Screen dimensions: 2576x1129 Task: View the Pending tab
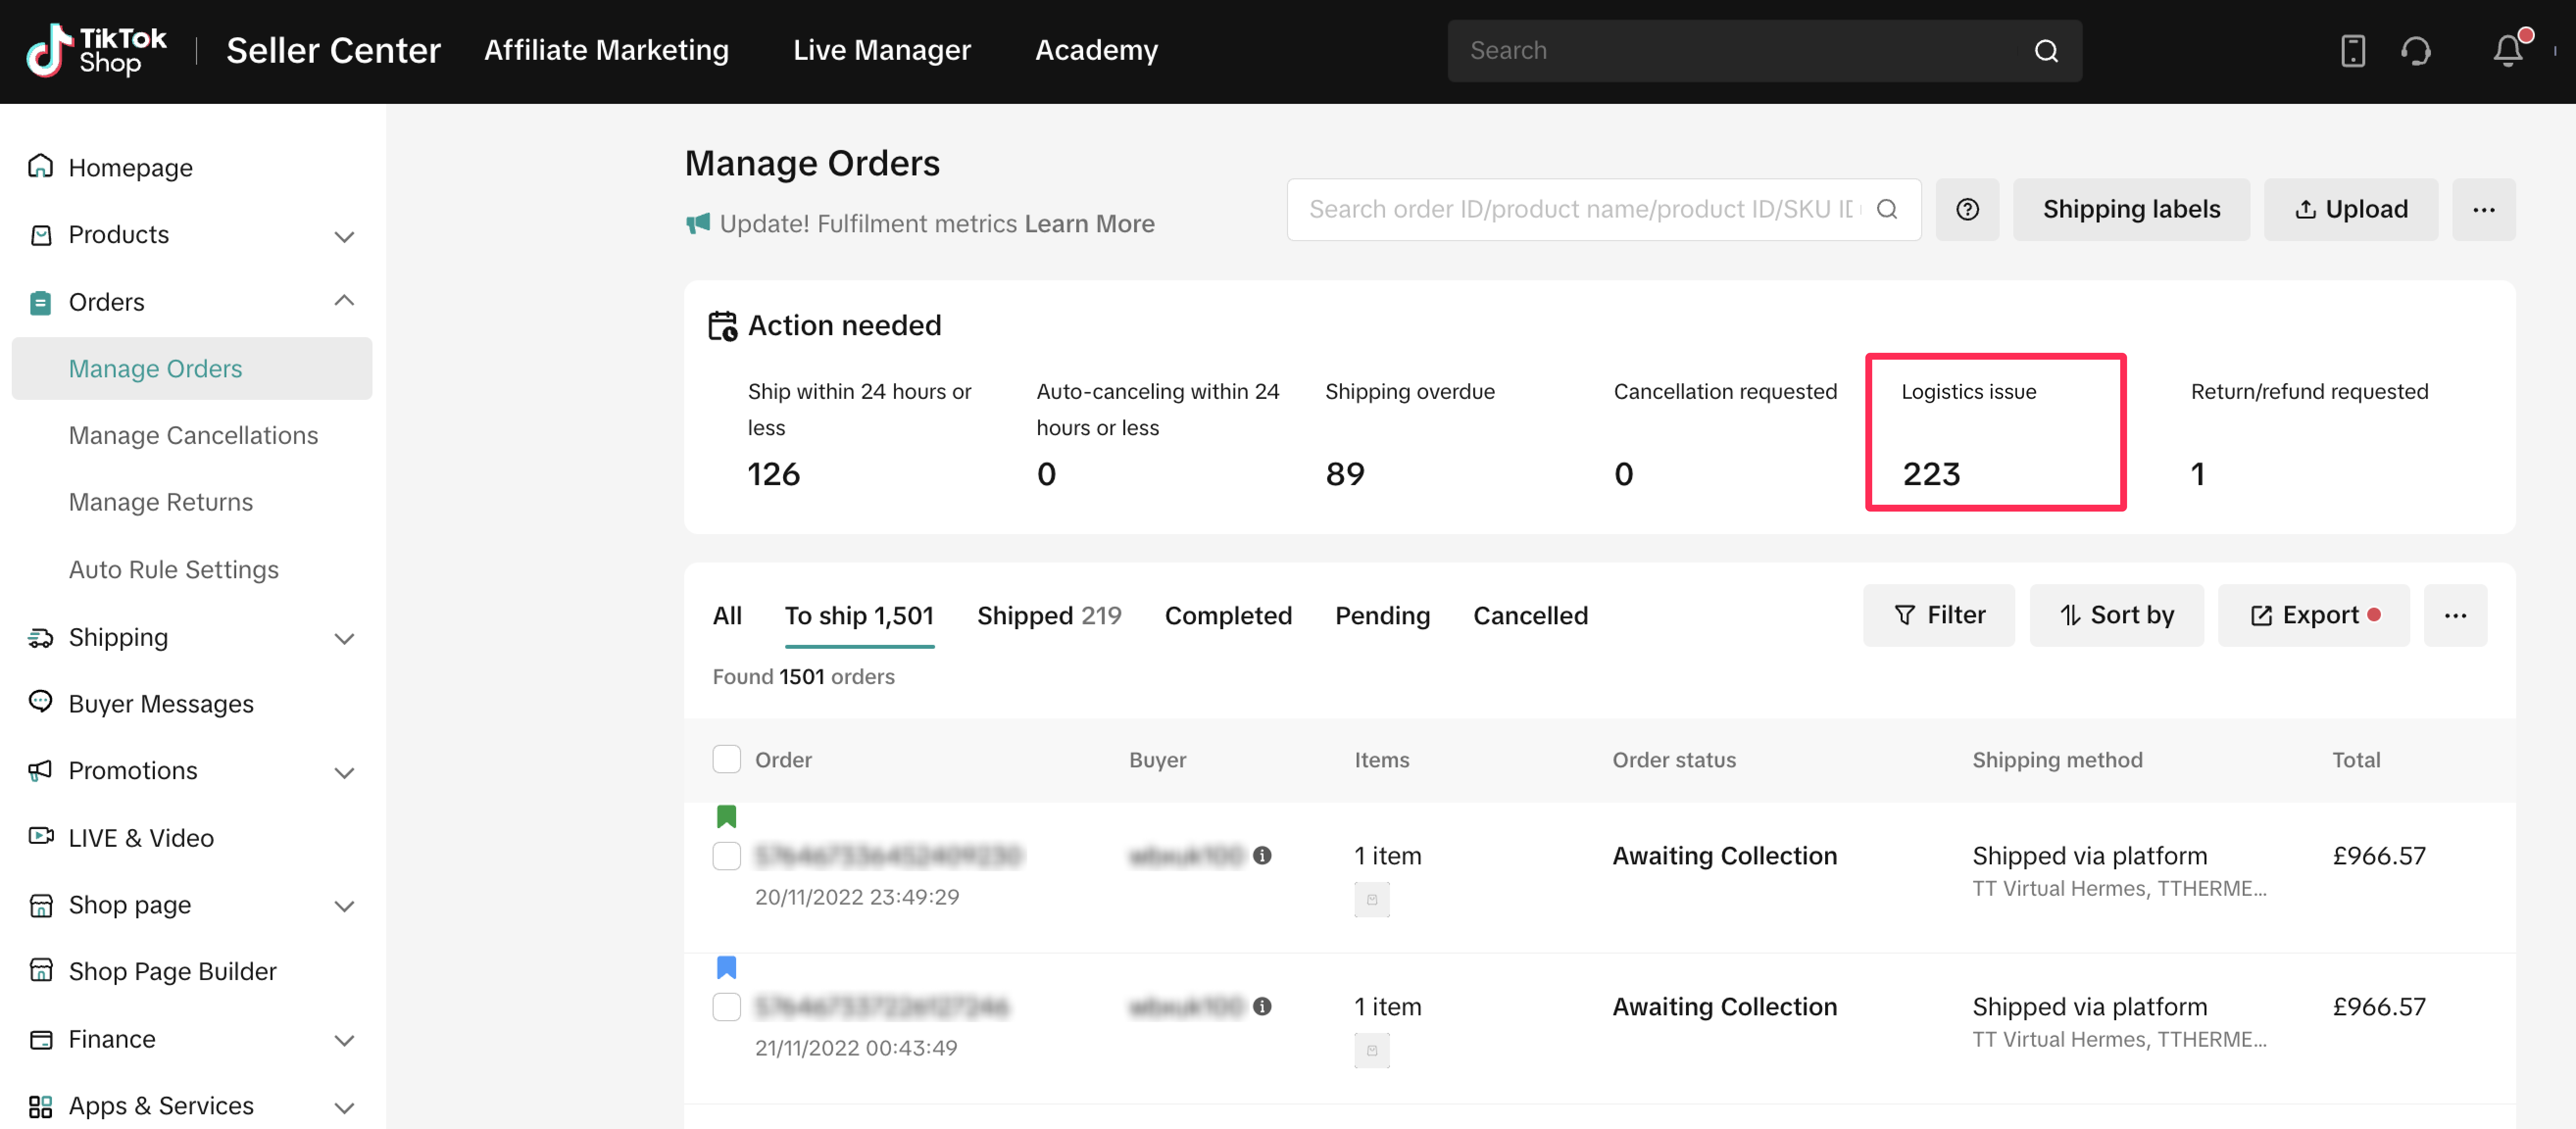(1382, 615)
